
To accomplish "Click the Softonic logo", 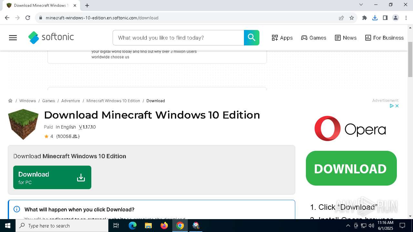I will tap(51, 38).
